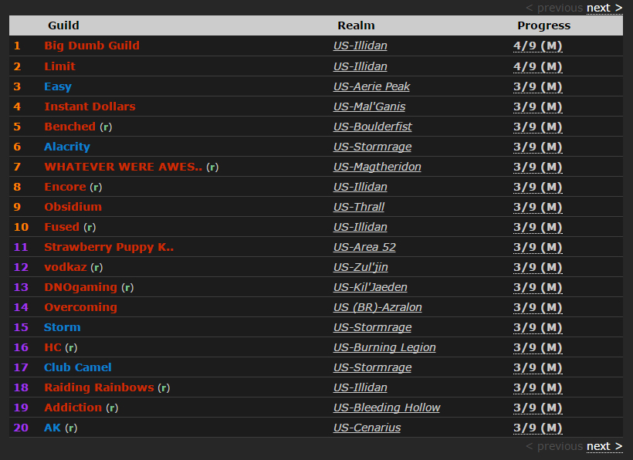This screenshot has height=460, width=633.
Task: Open the Overcoming guild link
Action: coord(81,307)
